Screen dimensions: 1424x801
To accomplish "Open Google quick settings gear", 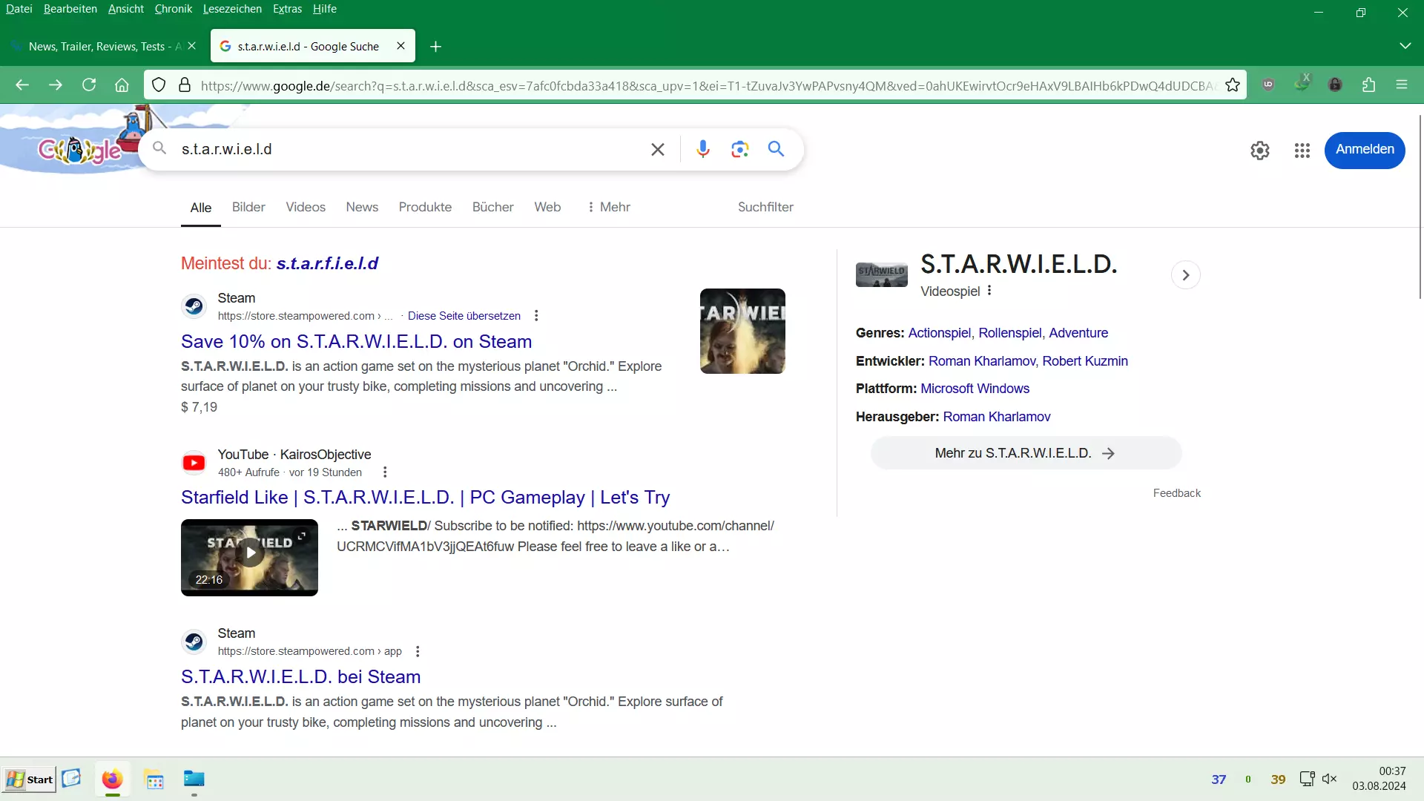I will click(x=1260, y=151).
